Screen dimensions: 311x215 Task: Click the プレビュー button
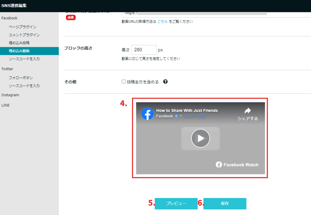[176, 204]
